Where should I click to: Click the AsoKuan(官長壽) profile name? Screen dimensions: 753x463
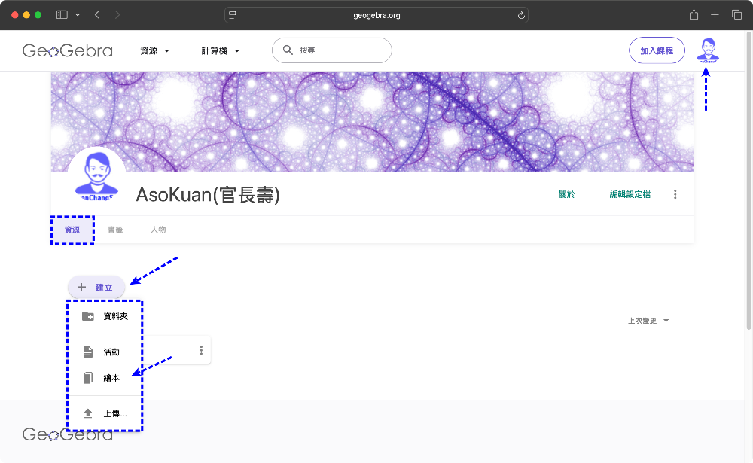[208, 194]
